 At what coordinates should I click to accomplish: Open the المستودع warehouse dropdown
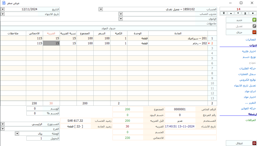tap(2, 124)
